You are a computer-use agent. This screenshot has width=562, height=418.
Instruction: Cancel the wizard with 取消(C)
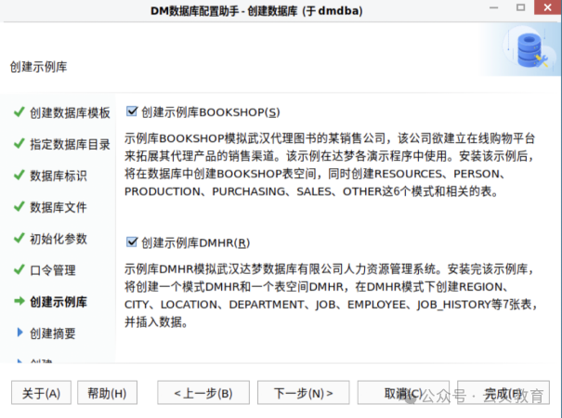pyautogui.click(x=403, y=393)
